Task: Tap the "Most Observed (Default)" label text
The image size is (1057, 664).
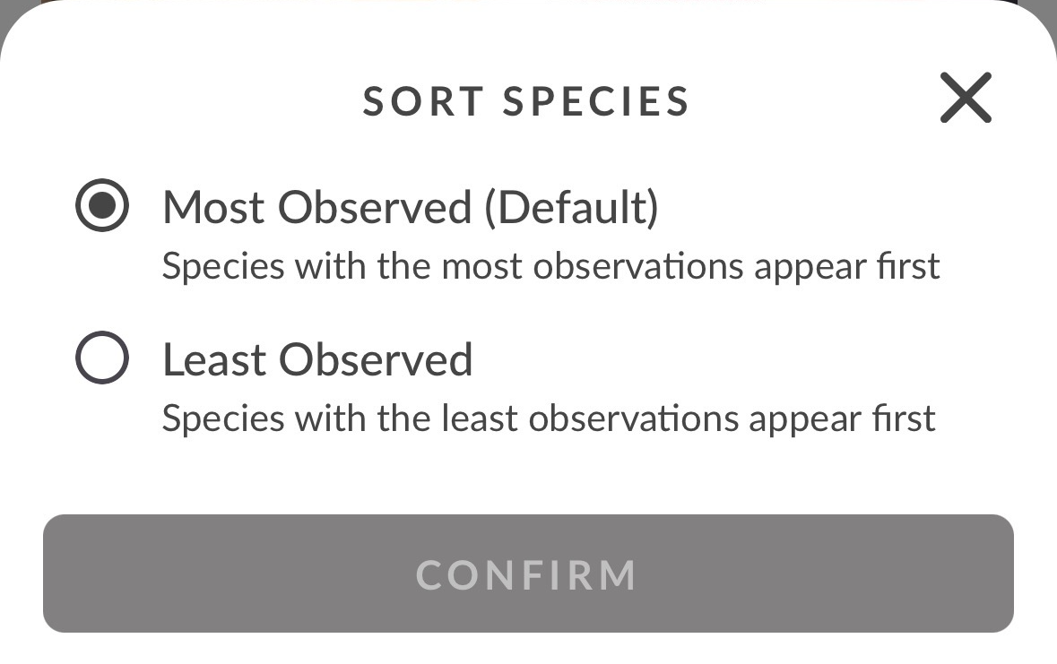Action: click(x=411, y=207)
